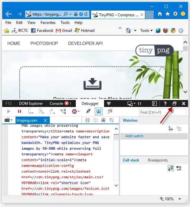Open the Tools command bar dropdown
This screenshot has width=190, height=207.
(146, 31)
